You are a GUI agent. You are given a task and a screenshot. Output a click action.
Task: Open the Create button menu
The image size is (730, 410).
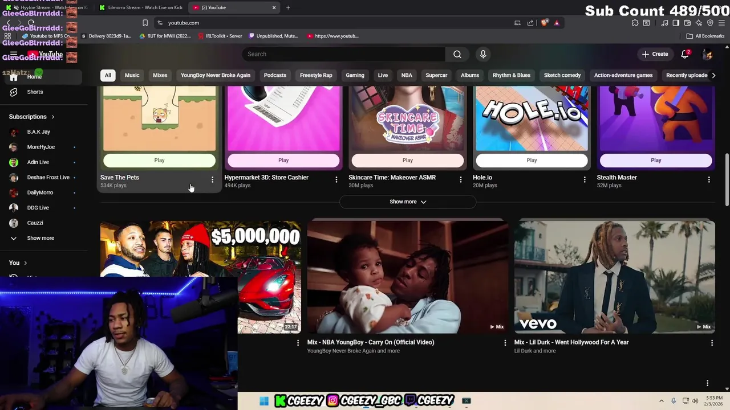655,54
